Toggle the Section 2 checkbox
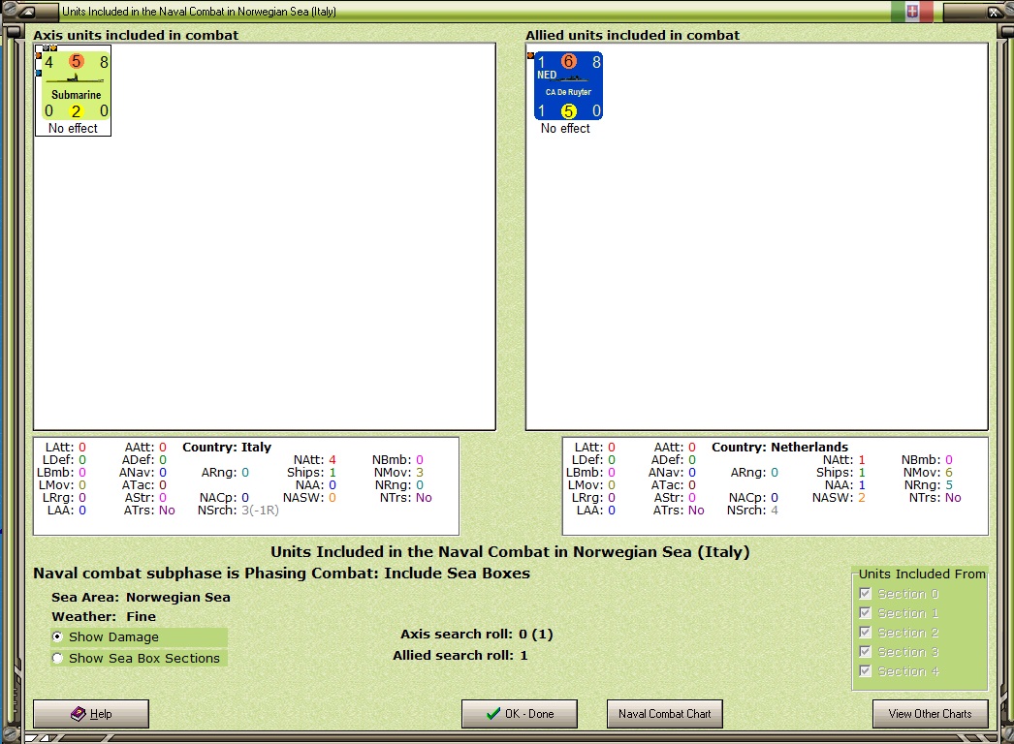 click(x=866, y=633)
